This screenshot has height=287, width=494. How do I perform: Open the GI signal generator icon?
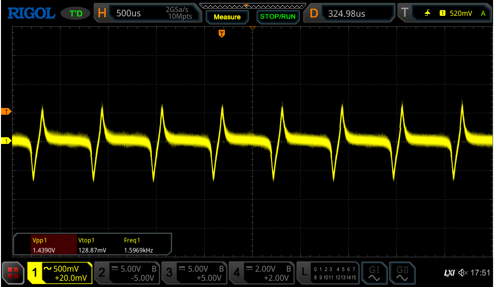(x=374, y=273)
